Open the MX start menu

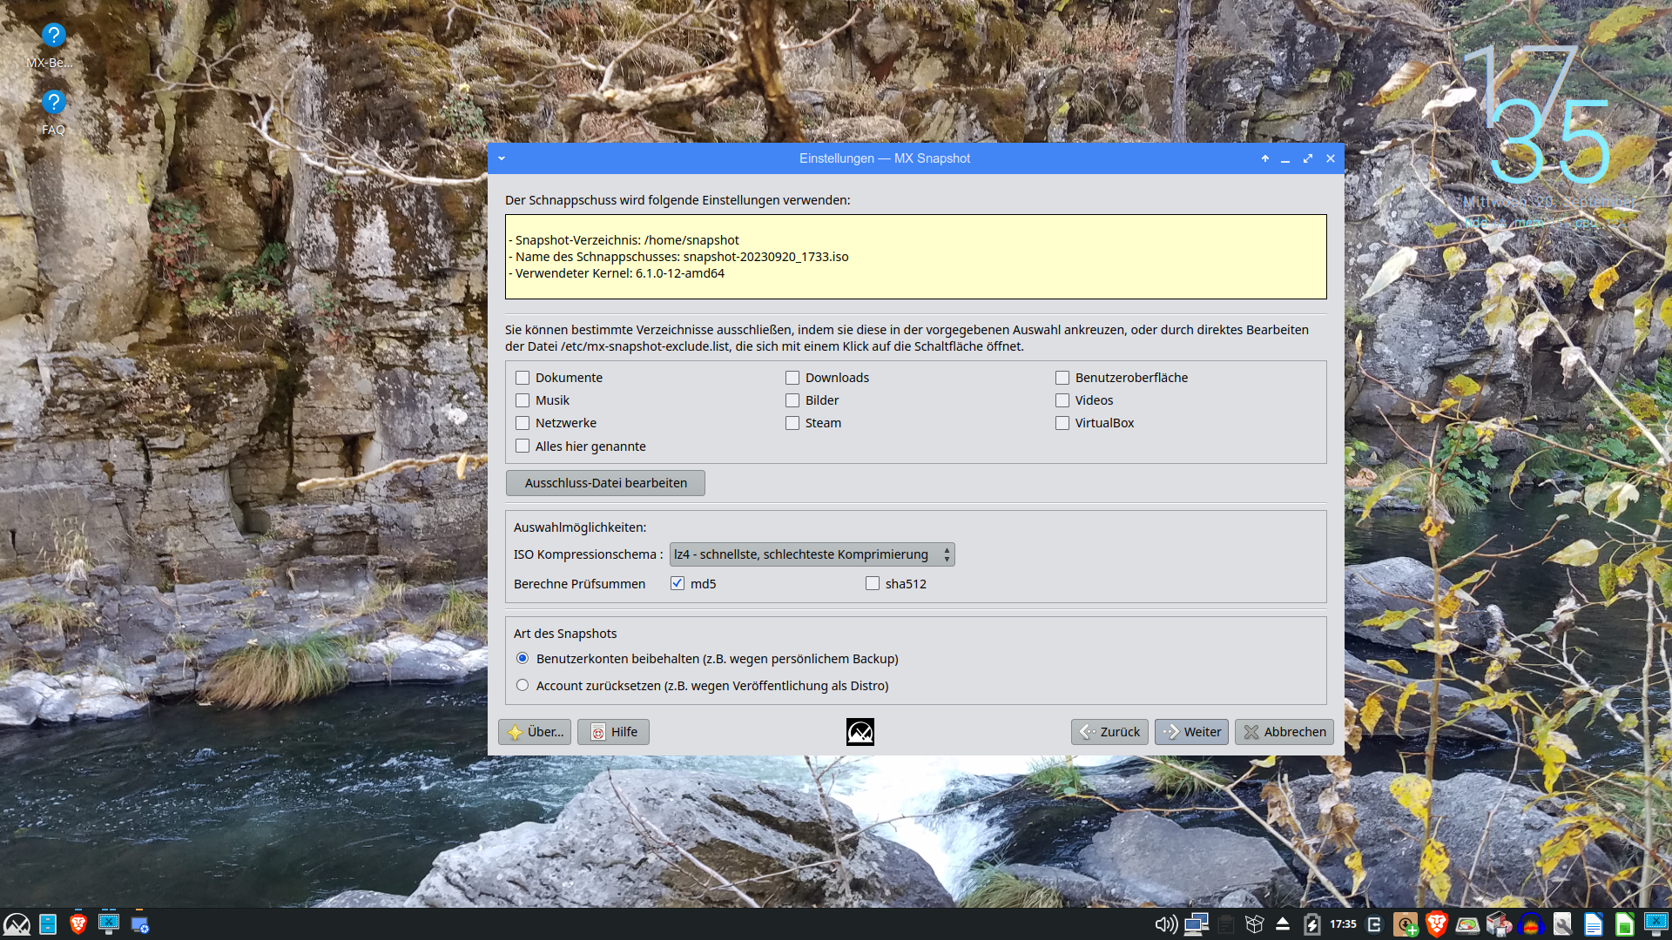pyautogui.click(x=17, y=924)
